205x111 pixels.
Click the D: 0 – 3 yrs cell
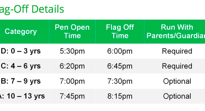click(x=21, y=51)
